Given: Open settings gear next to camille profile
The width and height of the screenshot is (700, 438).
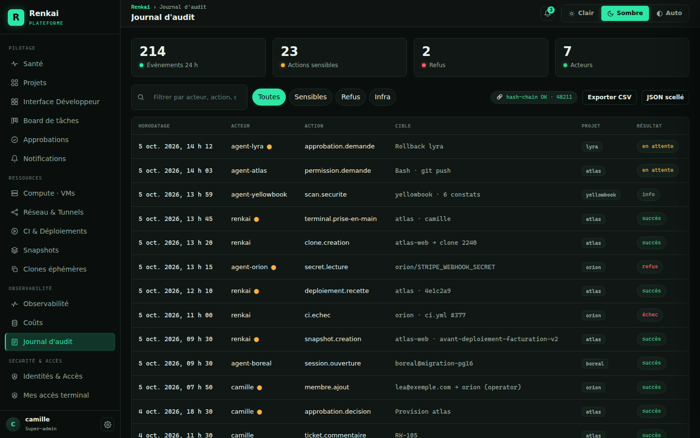Looking at the screenshot, I should click(x=107, y=424).
